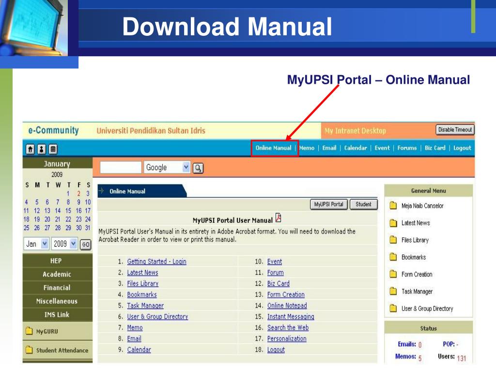Open the Student Attendance folder icon
Viewport: 496px width, 372px height.
click(x=29, y=350)
